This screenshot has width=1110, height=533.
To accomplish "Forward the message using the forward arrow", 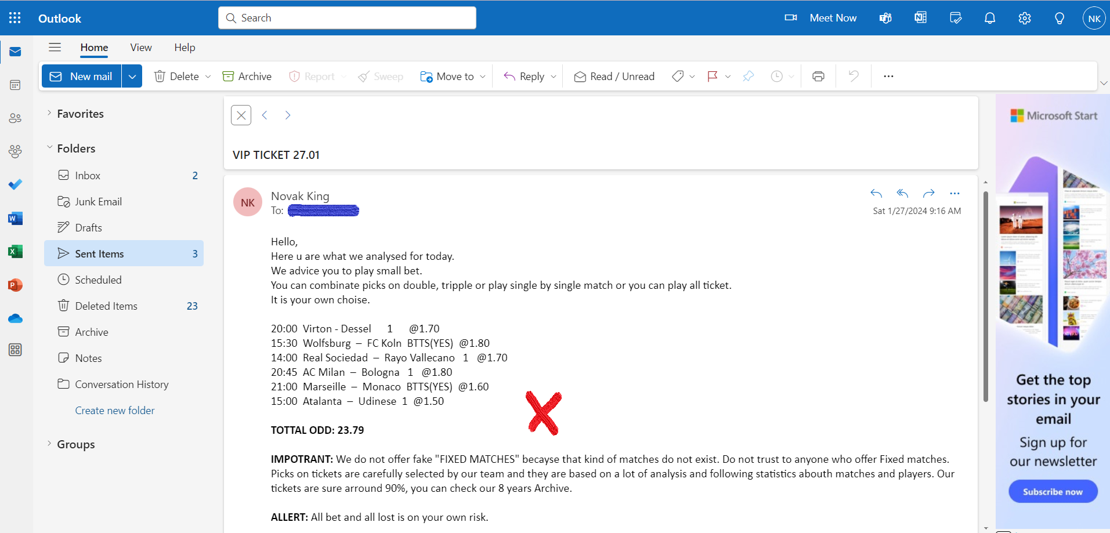I will (929, 193).
